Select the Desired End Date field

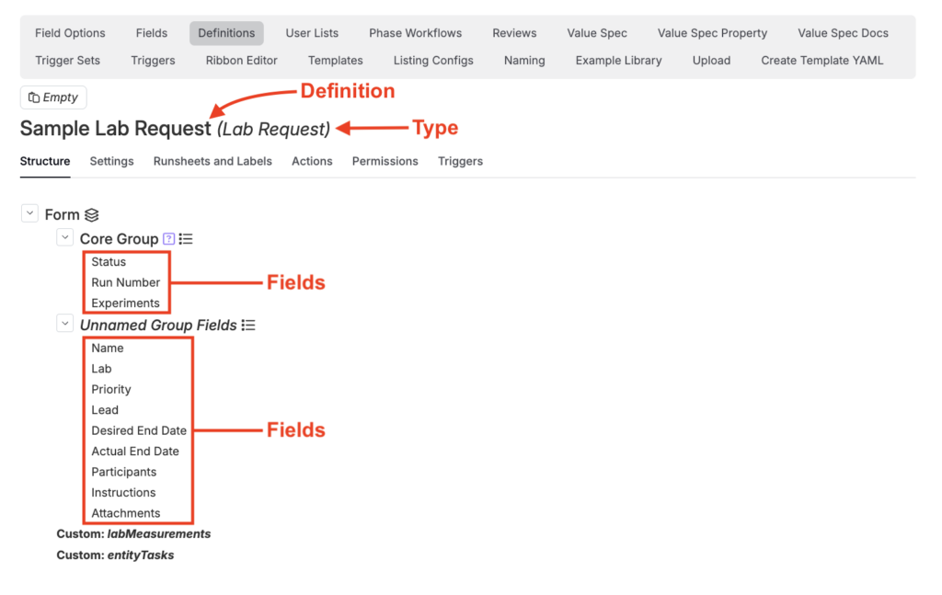[139, 431]
